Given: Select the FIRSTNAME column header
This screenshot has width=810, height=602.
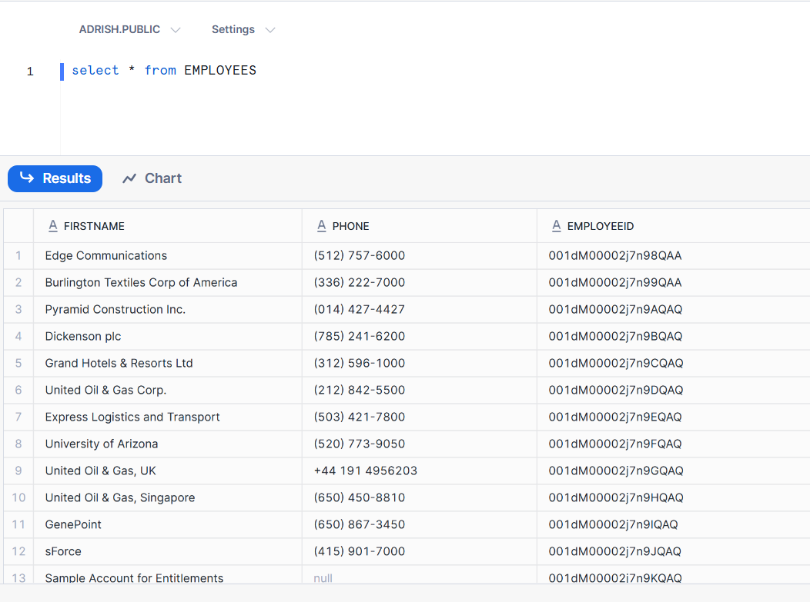Looking at the screenshot, I should [94, 226].
